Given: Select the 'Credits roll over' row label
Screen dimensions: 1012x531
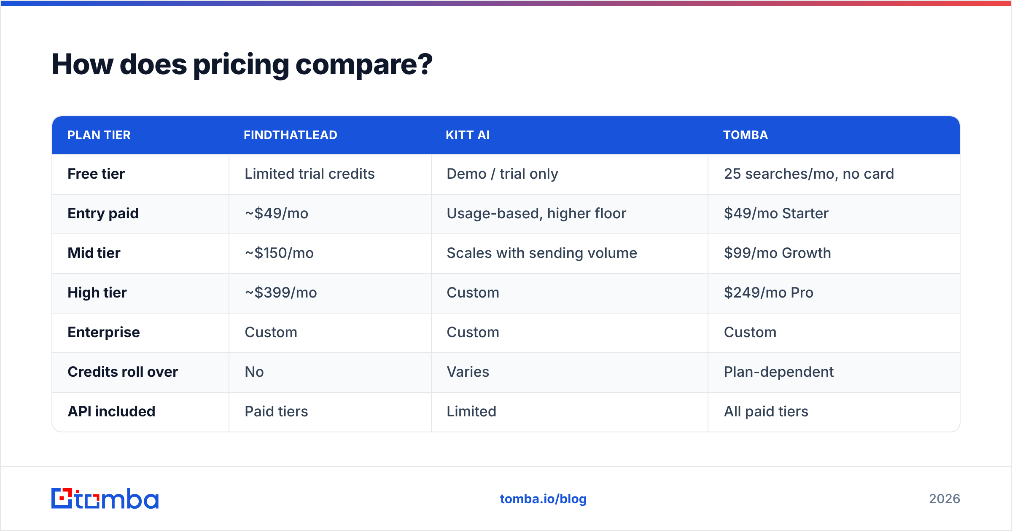Looking at the screenshot, I should [x=123, y=372].
